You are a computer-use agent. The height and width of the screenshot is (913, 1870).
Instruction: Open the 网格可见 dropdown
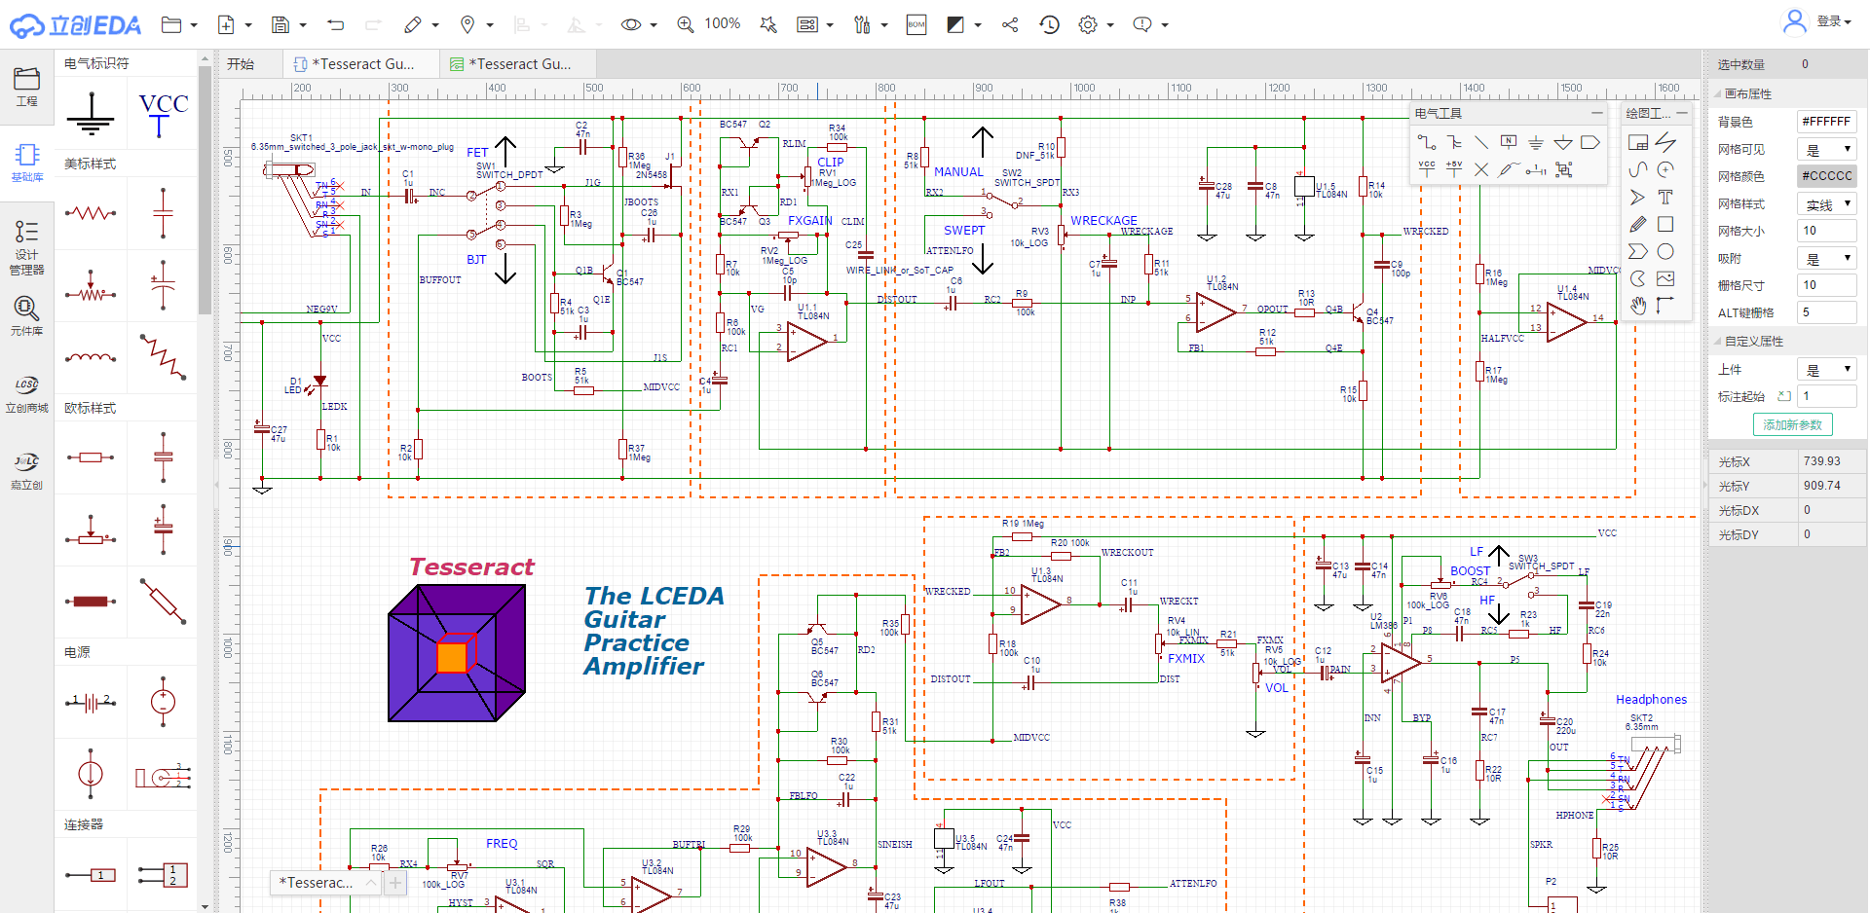click(1829, 149)
